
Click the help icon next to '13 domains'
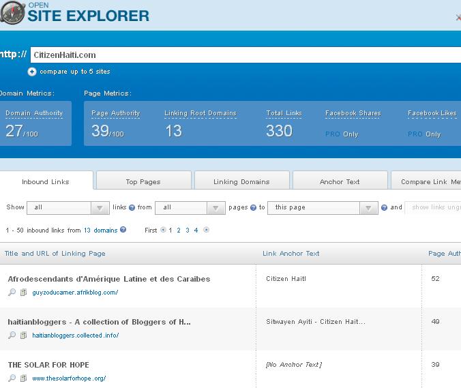coord(123,230)
